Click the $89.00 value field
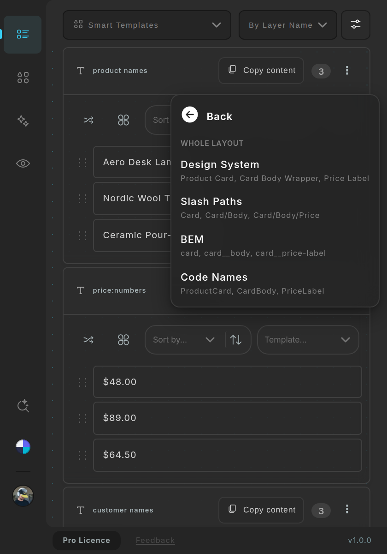Viewport: 387px width, 554px height. [228, 418]
